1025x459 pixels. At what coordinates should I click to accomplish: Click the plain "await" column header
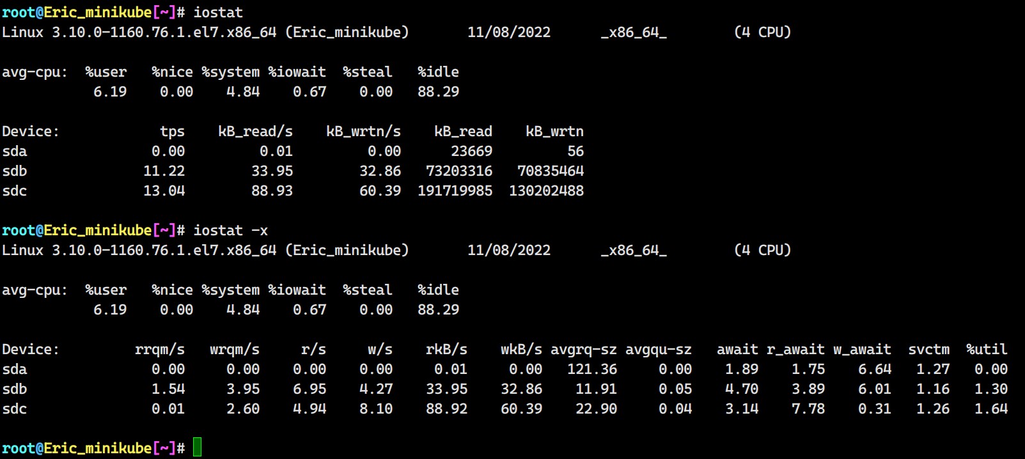click(x=737, y=350)
